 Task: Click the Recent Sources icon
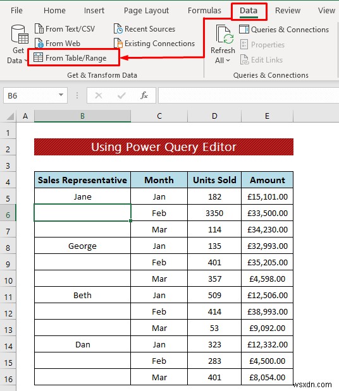click(x=118, y=28)
